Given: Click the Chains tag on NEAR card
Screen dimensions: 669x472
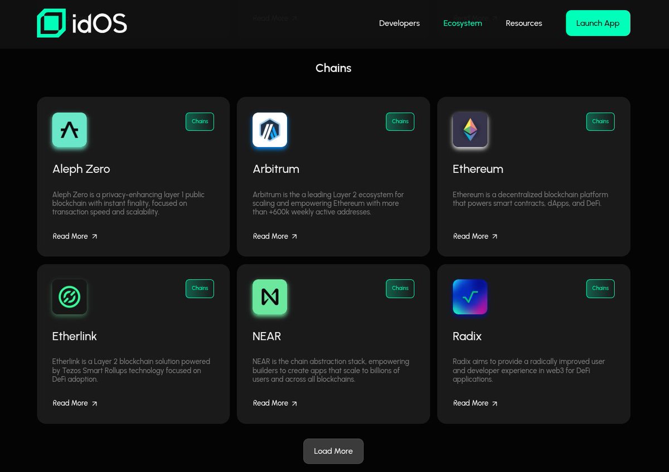Looking at the screenshot, I should pos(400,289).
